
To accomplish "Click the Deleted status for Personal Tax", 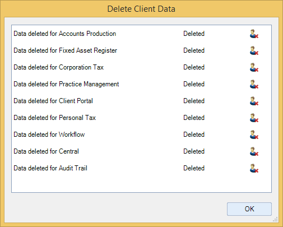I will [194, 118].
